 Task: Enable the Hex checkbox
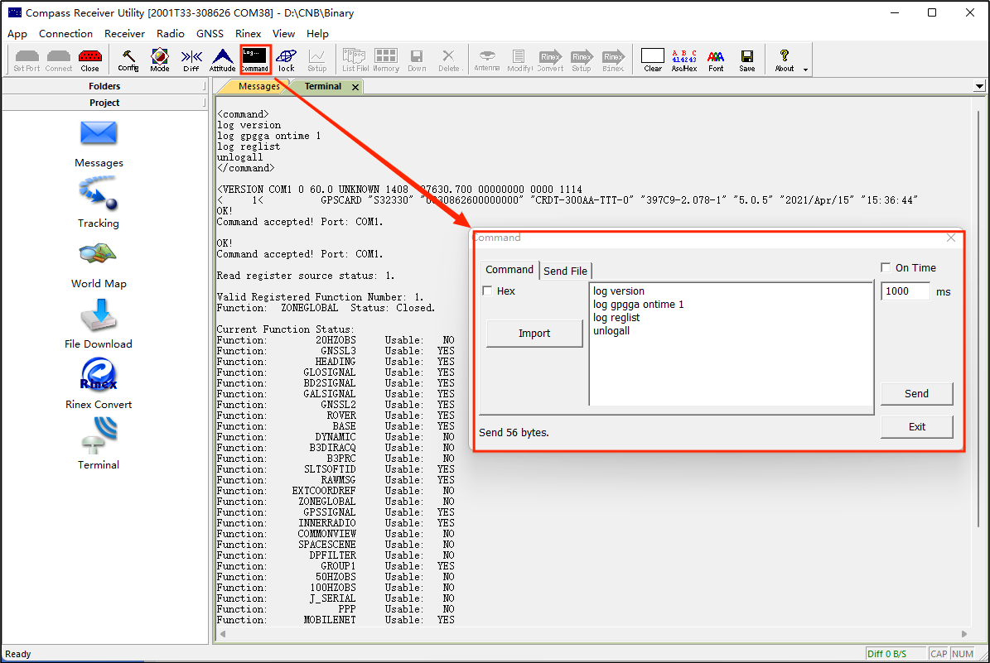click(487, 291)
